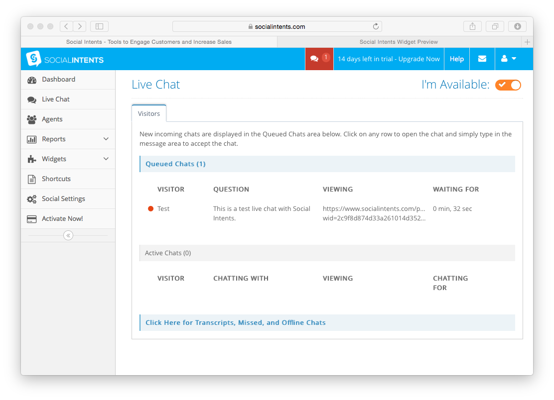Click the 0 min, 32 sec waiting time

(x=452, y=209)
